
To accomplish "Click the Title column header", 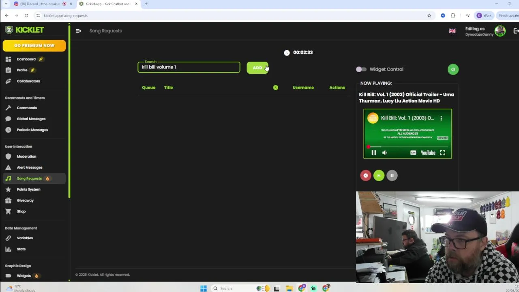I will click(x=168, y=88).
